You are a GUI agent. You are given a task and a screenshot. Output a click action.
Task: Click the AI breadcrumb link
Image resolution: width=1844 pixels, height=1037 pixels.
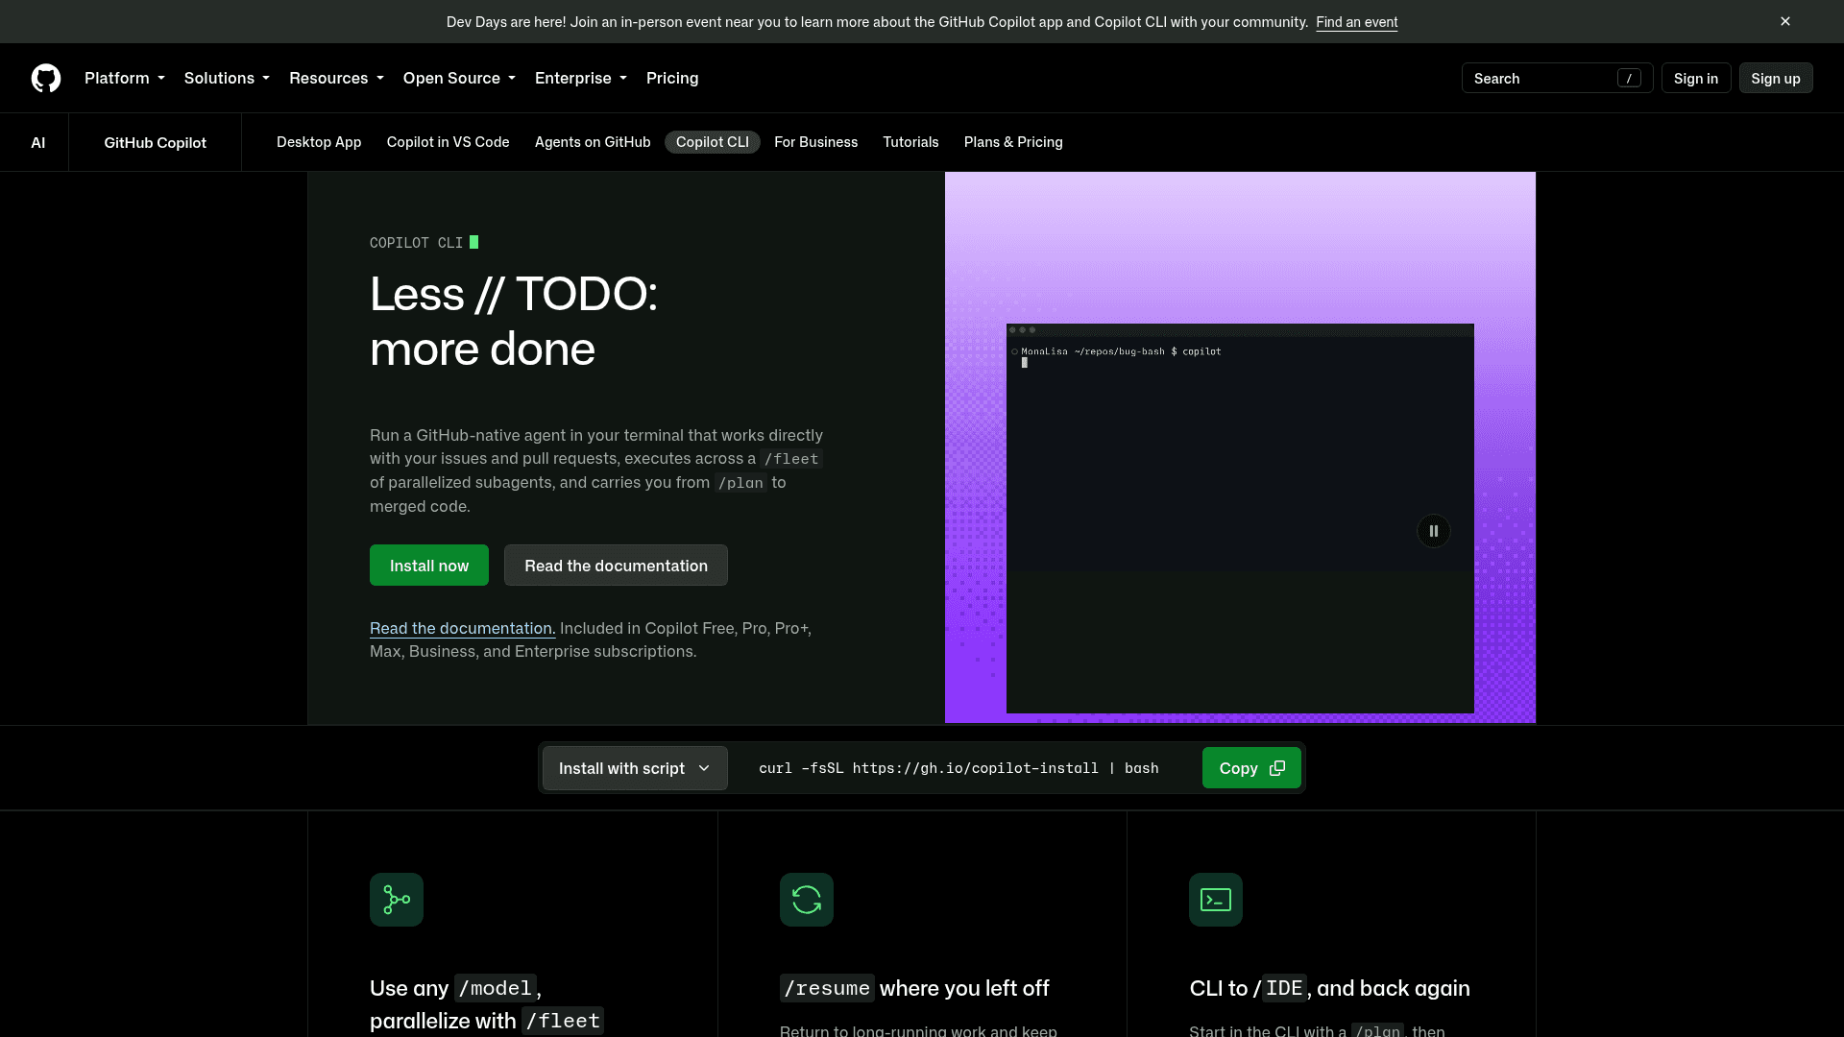coord(38,142)
